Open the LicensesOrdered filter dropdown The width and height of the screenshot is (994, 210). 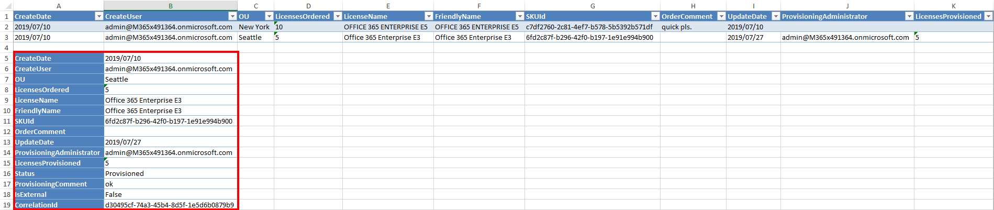tap(338, 16)
